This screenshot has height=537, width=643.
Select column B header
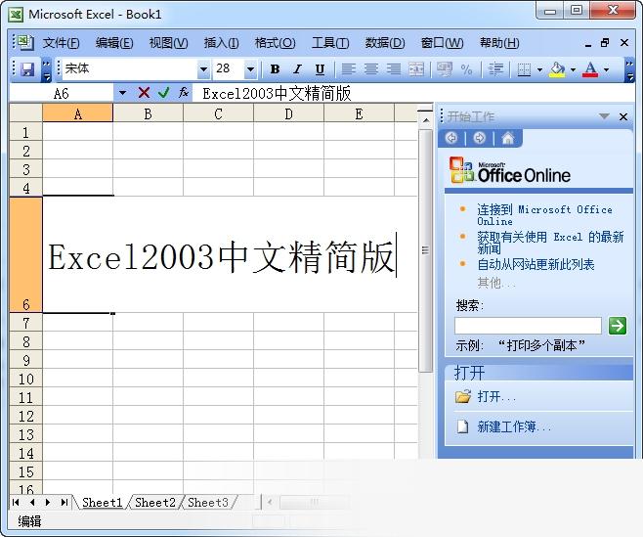148,113
